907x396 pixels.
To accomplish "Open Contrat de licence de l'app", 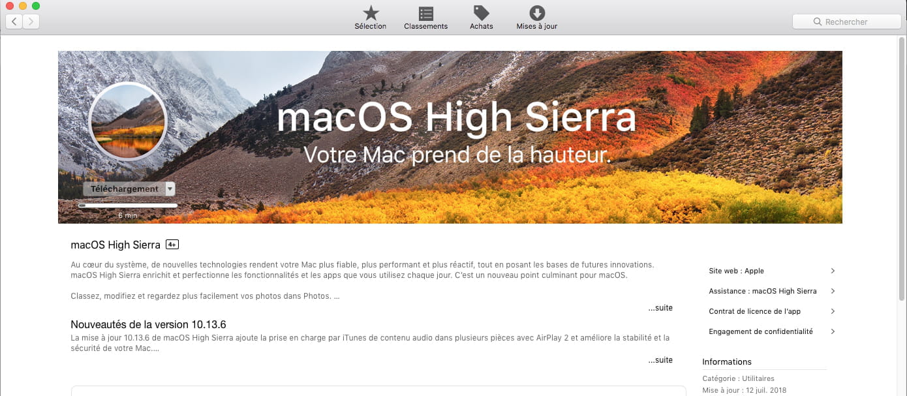I will point(755,311).
